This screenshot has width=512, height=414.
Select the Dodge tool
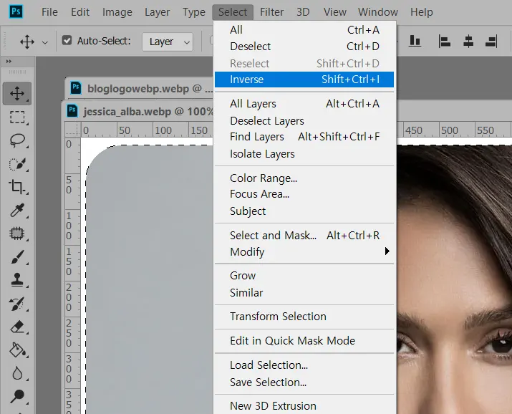coord(17,396)
